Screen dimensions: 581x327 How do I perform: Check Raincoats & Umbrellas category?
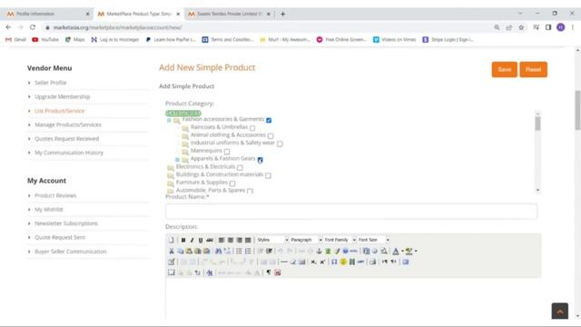pyautogui.click(x=252, y=128)
